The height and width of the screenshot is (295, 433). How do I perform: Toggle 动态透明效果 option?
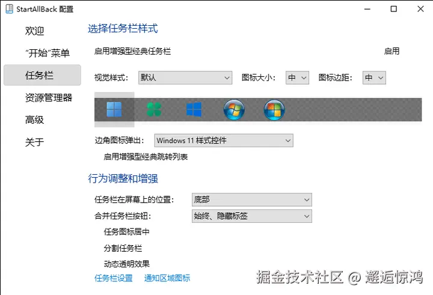pos(126,264)
